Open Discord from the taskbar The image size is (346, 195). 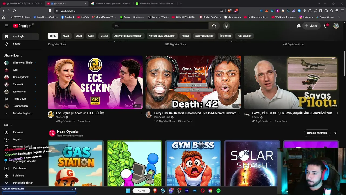171,191
